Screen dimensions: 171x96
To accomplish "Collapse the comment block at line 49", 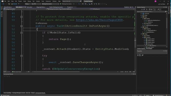I will 21,17.
